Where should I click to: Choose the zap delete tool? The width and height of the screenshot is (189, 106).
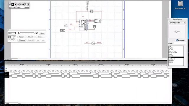(x=15, y=4)
